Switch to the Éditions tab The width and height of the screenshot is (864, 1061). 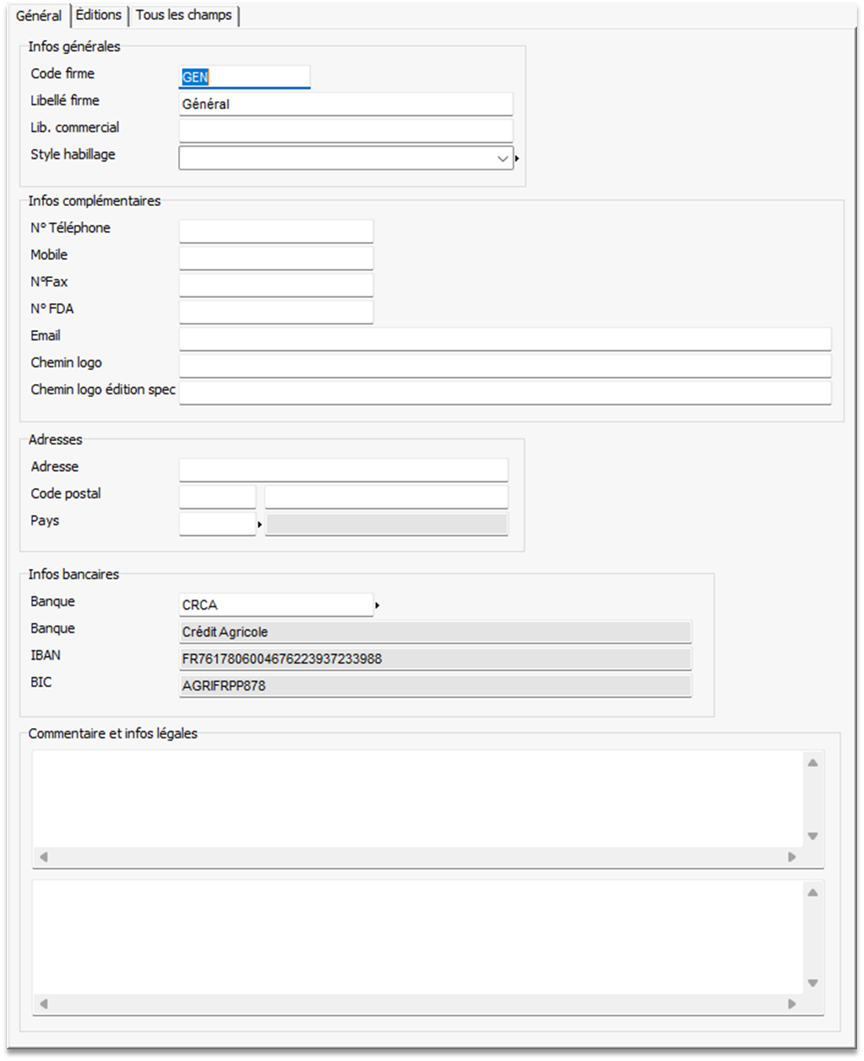(x=99, y=15)
